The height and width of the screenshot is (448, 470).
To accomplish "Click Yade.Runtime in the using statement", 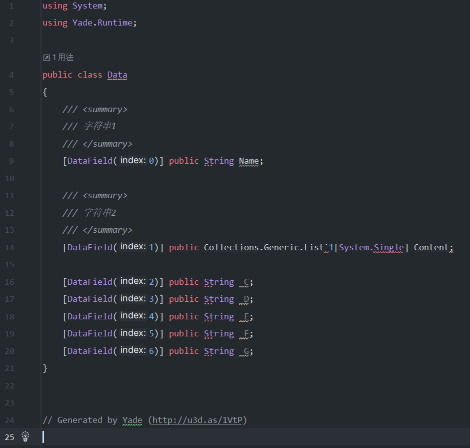I will [x=102, y=23].
